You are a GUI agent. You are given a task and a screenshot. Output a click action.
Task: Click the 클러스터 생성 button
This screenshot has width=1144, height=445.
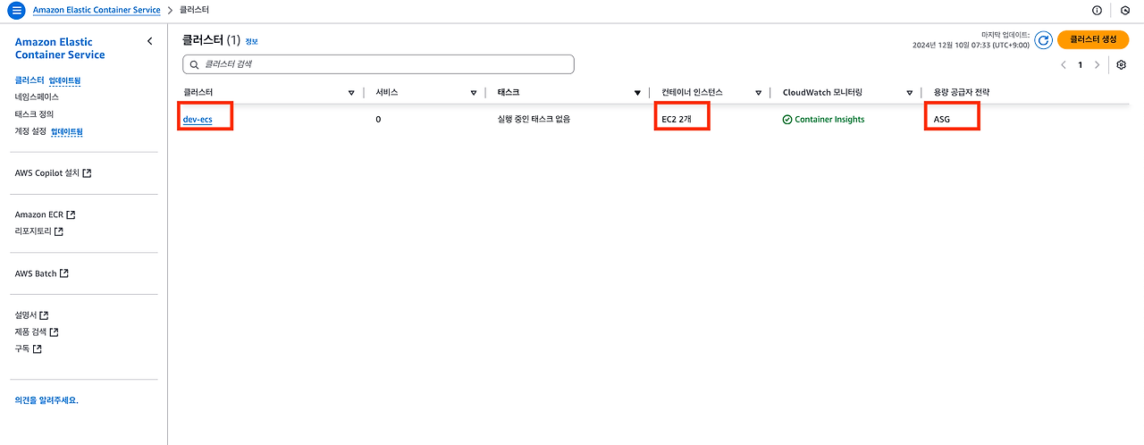1093,39
